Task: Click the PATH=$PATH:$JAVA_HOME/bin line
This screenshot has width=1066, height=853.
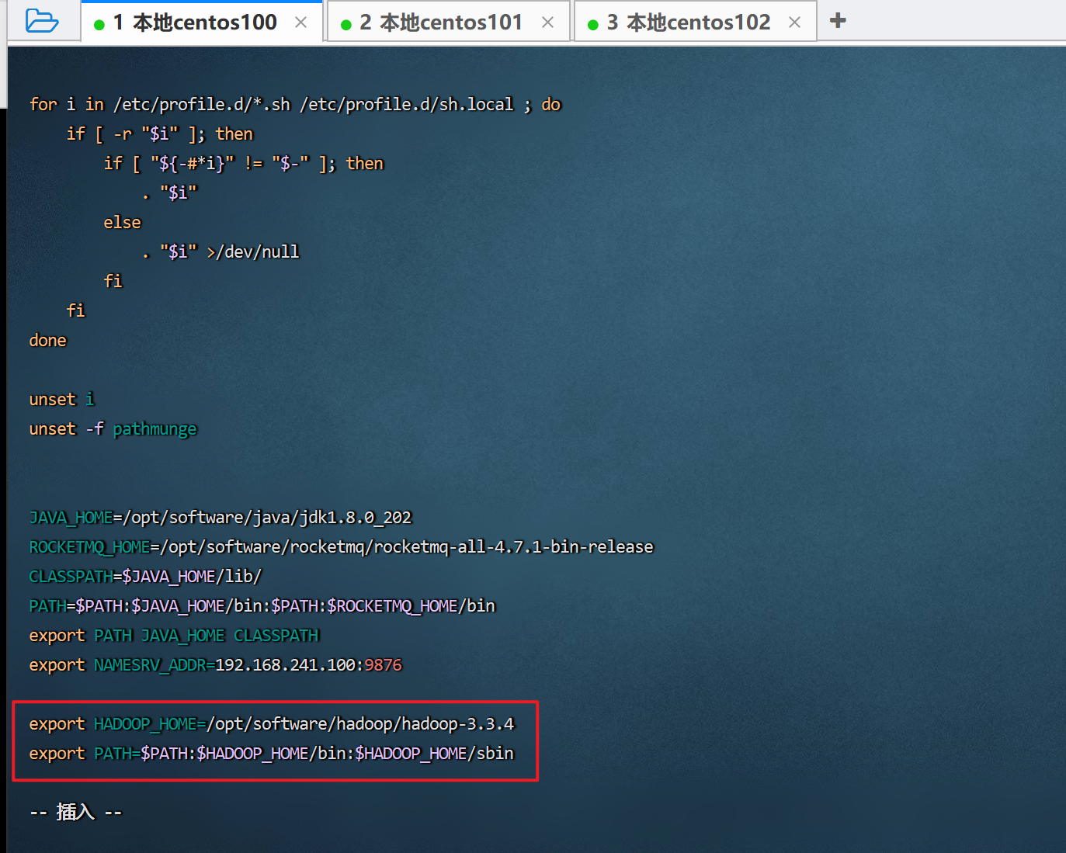Action: click(262, 606)
